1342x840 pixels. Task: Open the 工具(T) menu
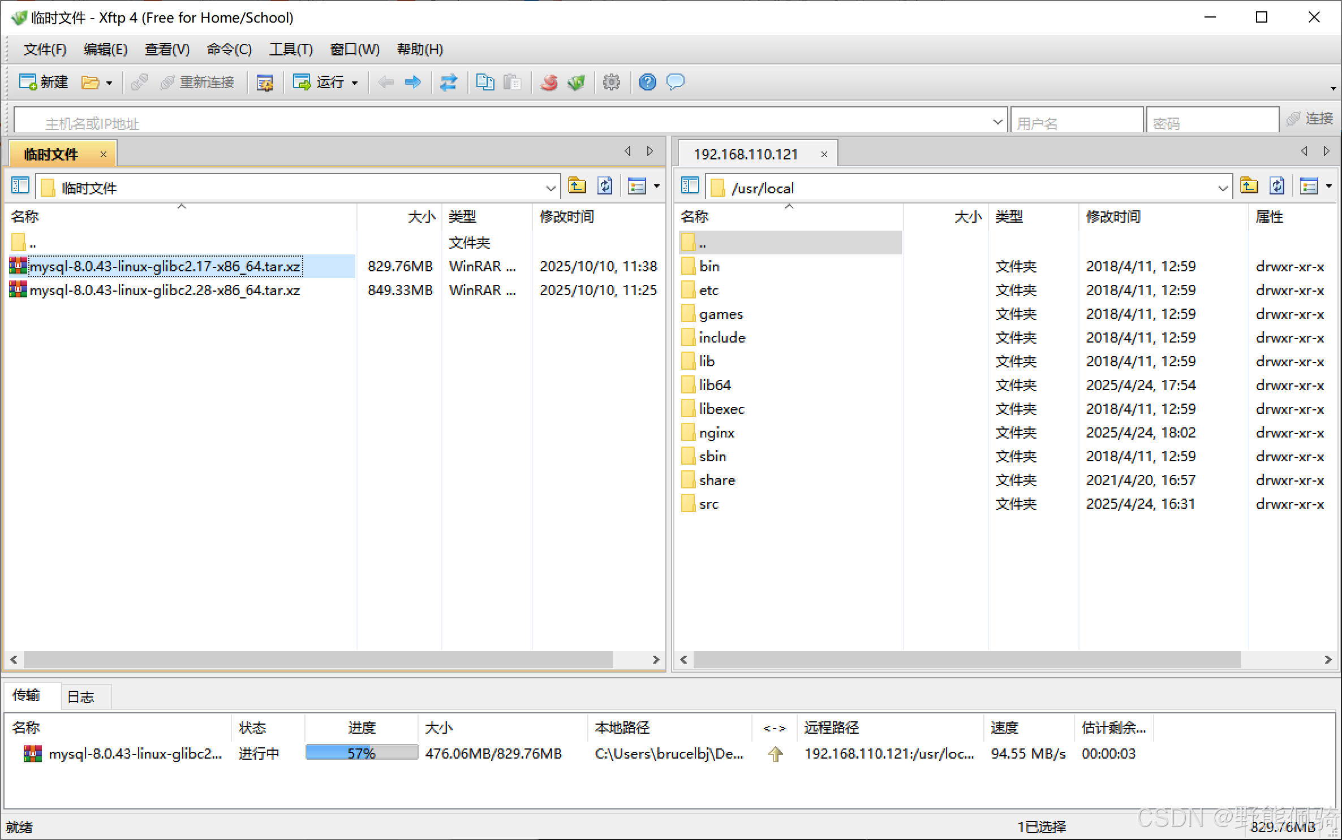coord(291,50)
